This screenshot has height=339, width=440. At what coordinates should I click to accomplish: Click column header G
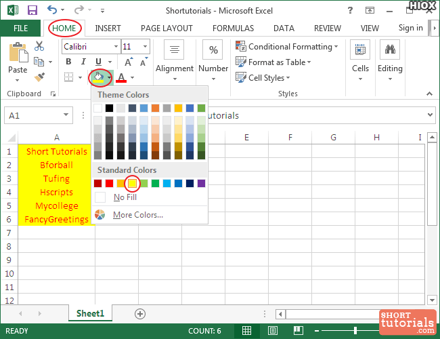(333, 138)
